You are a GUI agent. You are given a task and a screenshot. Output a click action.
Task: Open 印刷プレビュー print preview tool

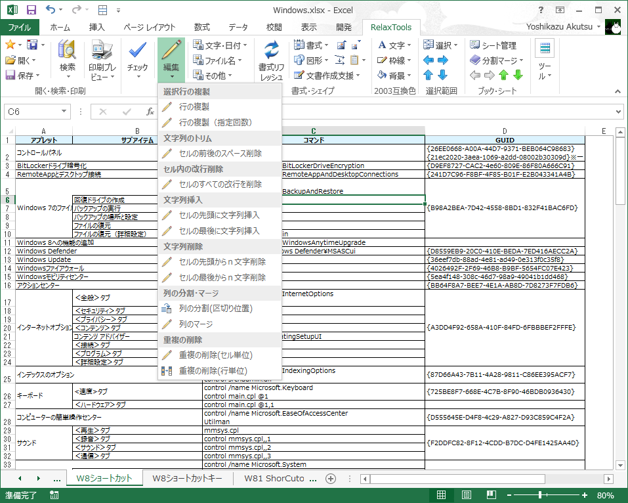[102, 59]
